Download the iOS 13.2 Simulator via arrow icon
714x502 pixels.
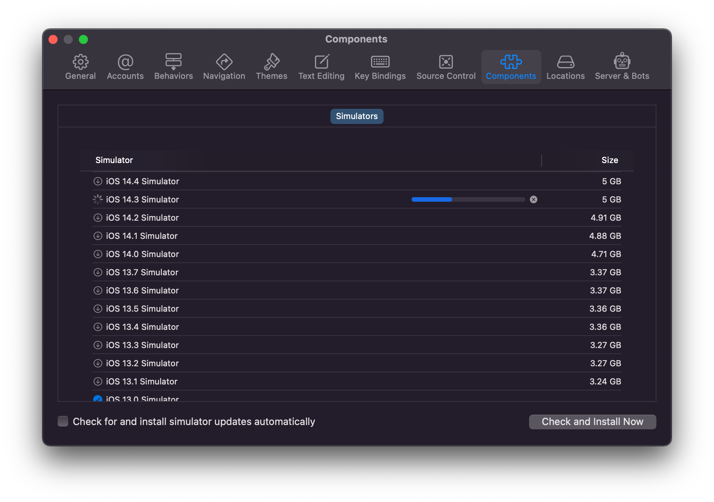pyautogui.click(x=98, y=363)
